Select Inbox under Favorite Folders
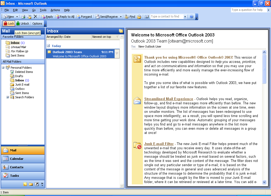The width and height of the screenshot is (271, 196). coord(15,43)
